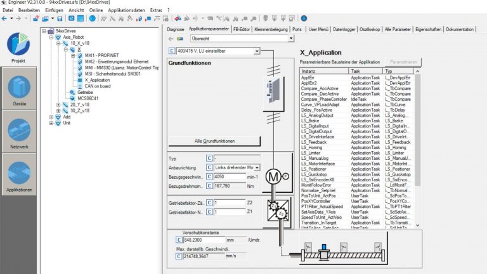Switch to the FB-Editor tab

(x=242, y=30)
